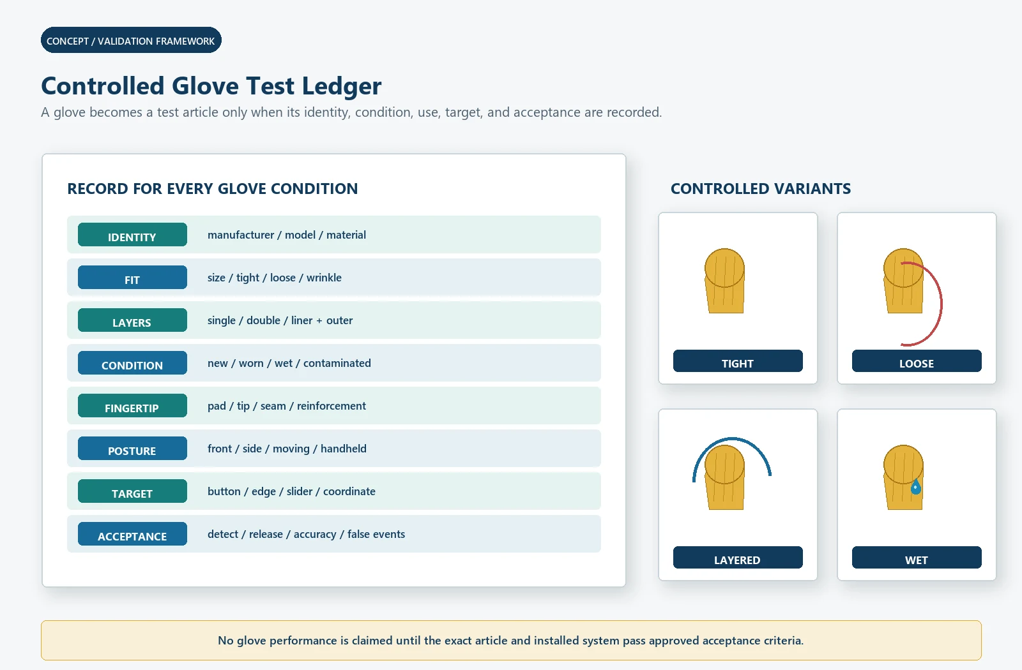Viewport: 1022px width, 670px height.
Task: Click the LAYERS record tag
Action: (x=132, y=320)
